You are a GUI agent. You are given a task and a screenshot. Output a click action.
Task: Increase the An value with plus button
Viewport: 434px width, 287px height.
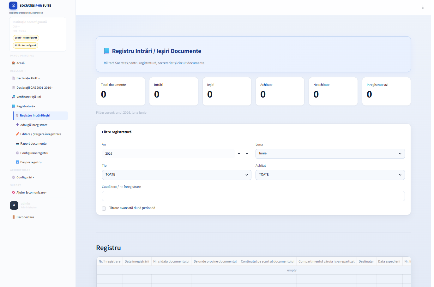point(247,154)
